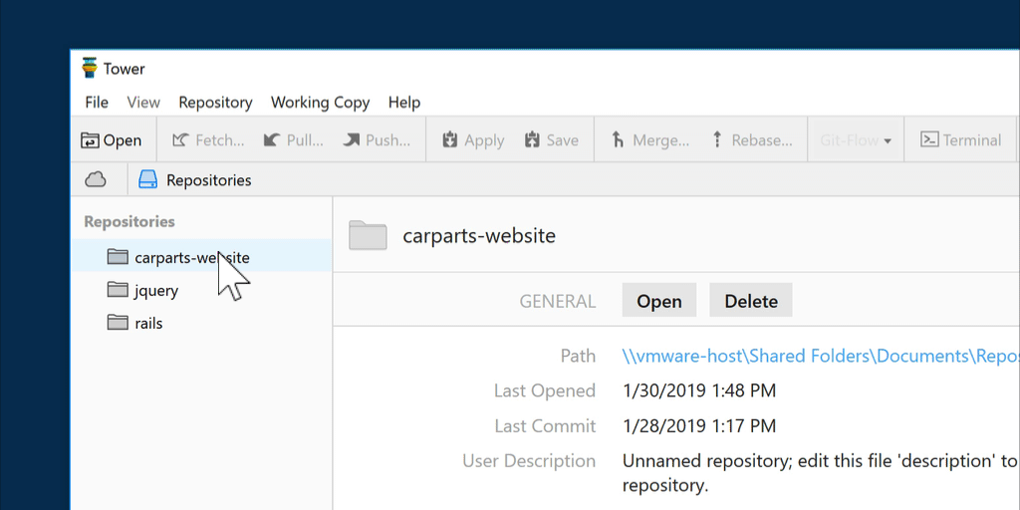Click the Open repository toolbar icon
1020x510 pixels.
(x=91, y=140)
